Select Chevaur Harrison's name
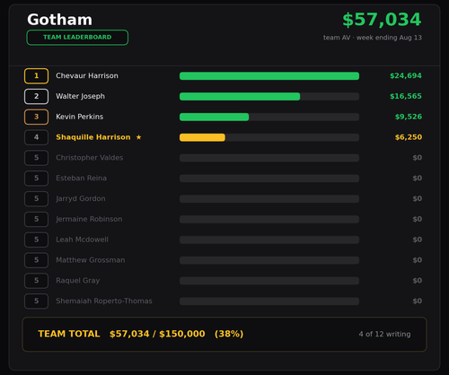 coord(87,75)
